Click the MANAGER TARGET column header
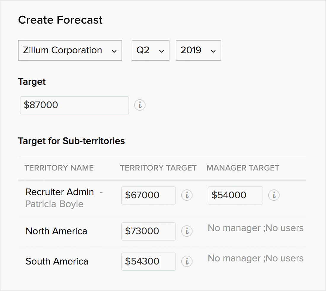The width and height of the screenshot is (326, 291). click(243, 168)
